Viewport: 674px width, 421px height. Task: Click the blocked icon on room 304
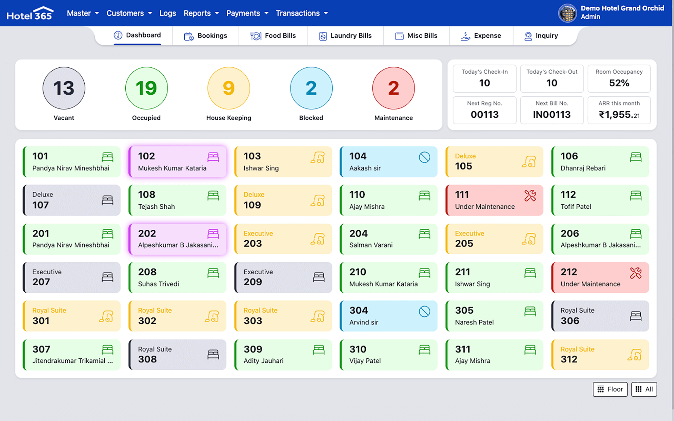tap(424, 312)
